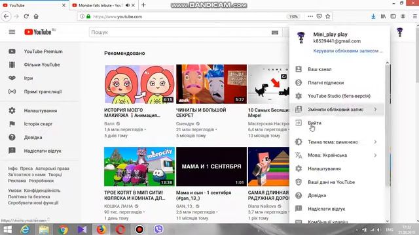This screenshot has height=235, width=419.
Task: Bookmark this page with star icon
Action: 328,16
